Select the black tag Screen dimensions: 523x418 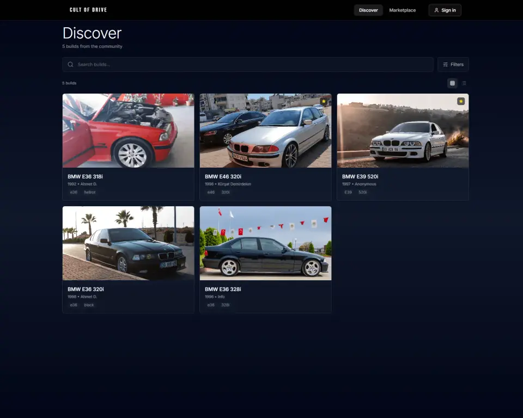tap(89, 305)
